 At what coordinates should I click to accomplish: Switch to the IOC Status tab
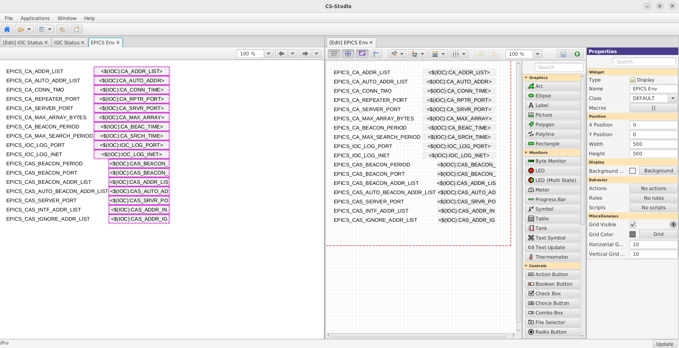67,42
